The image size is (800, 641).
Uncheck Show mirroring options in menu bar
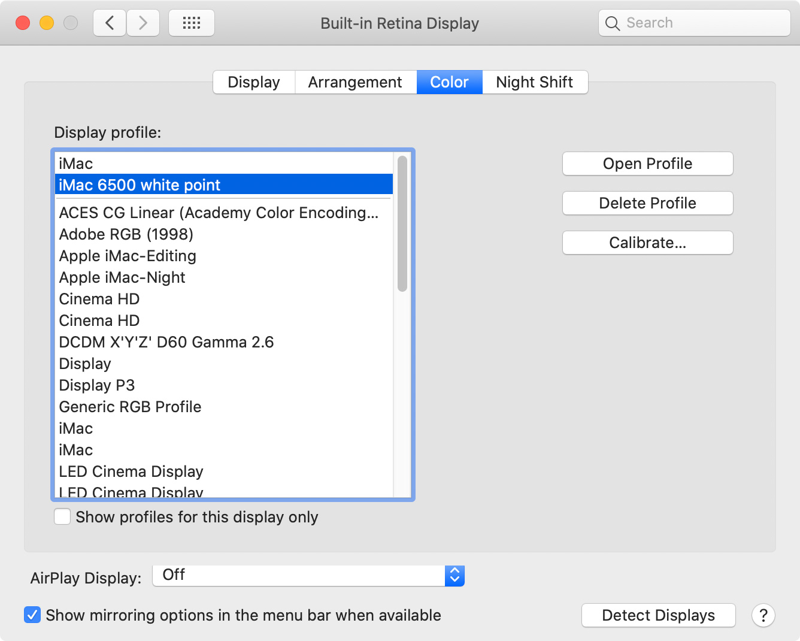pyautogui.click(x=32, y=615)
